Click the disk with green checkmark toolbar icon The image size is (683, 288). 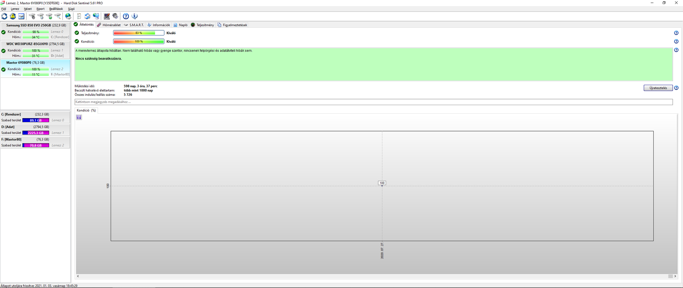click(49, 16)
